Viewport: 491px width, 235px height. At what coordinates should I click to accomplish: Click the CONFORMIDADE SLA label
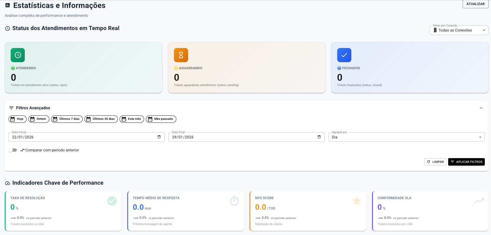pos(394,198)
